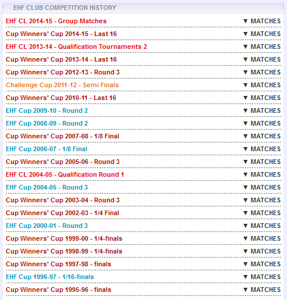
Task: Expand MATCHES for Cup Winners' Cup 2007-08
Action: tap(262, 136)
